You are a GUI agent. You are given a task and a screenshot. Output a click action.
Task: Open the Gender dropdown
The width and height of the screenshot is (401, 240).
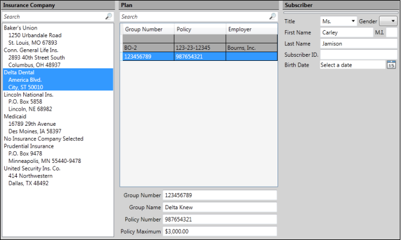[388, 21]
